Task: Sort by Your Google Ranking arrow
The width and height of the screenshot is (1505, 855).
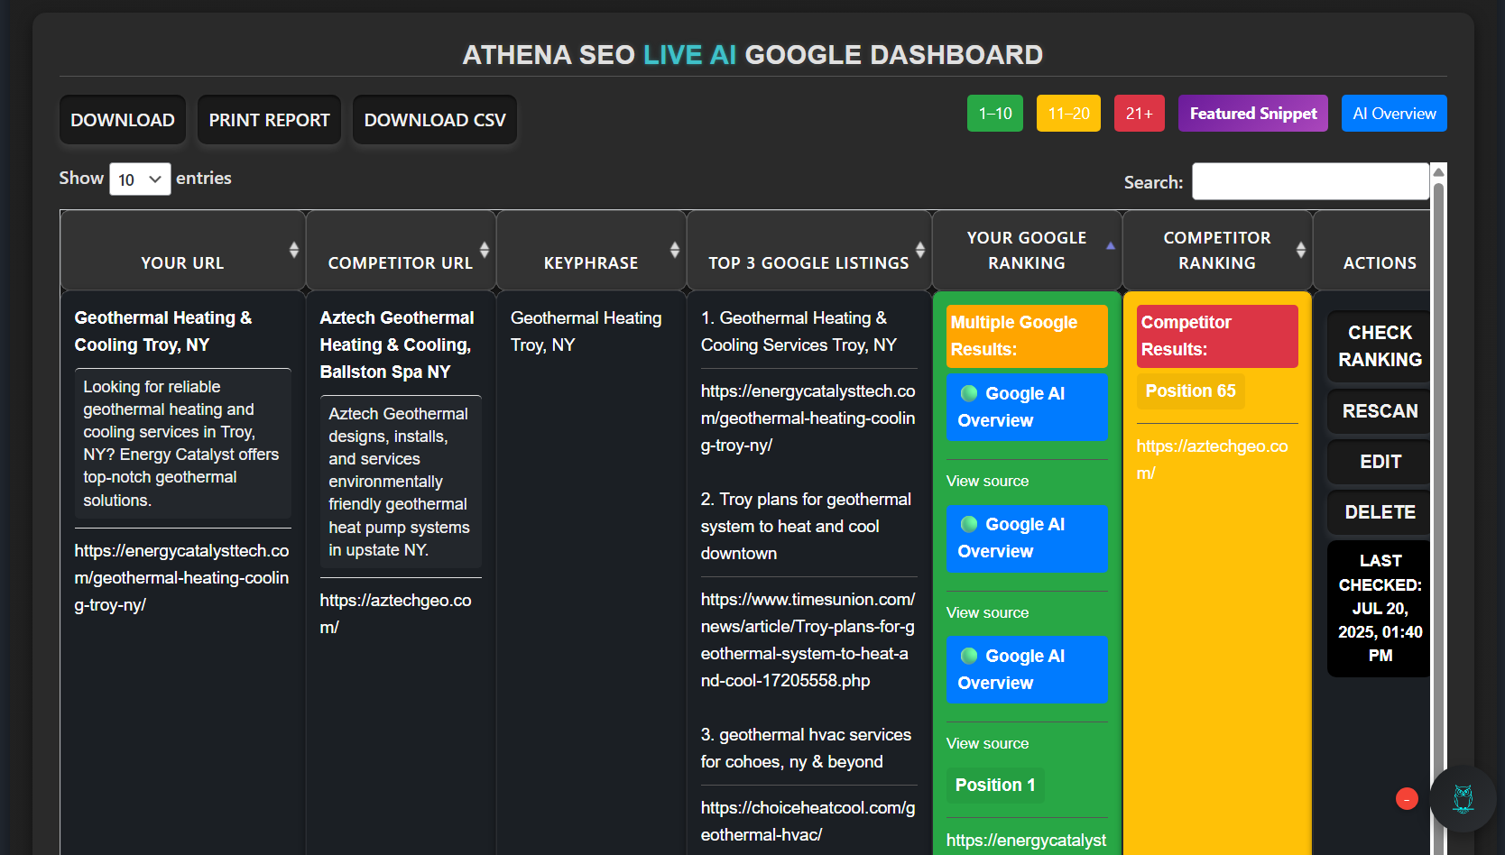Action: coord(1111,246)
